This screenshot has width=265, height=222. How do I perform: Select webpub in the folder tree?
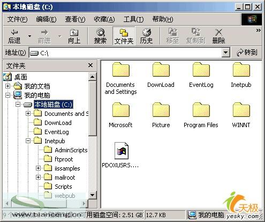(65, 196)
